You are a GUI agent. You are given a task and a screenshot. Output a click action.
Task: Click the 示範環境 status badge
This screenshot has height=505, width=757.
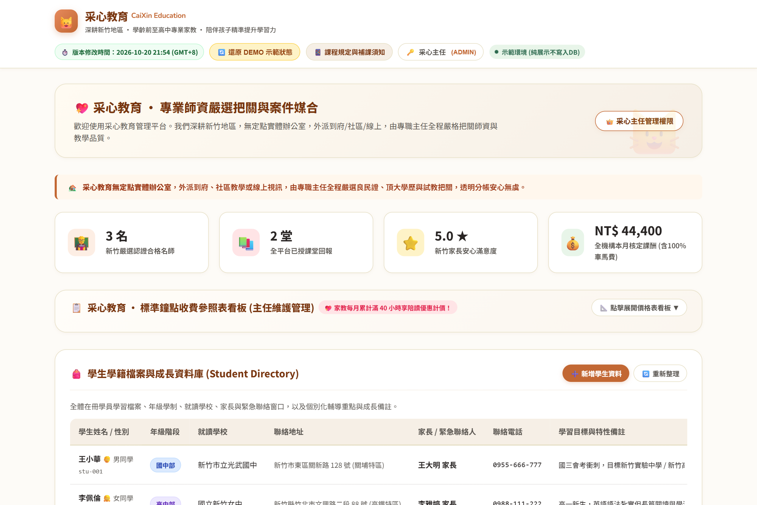pos(537,52)
